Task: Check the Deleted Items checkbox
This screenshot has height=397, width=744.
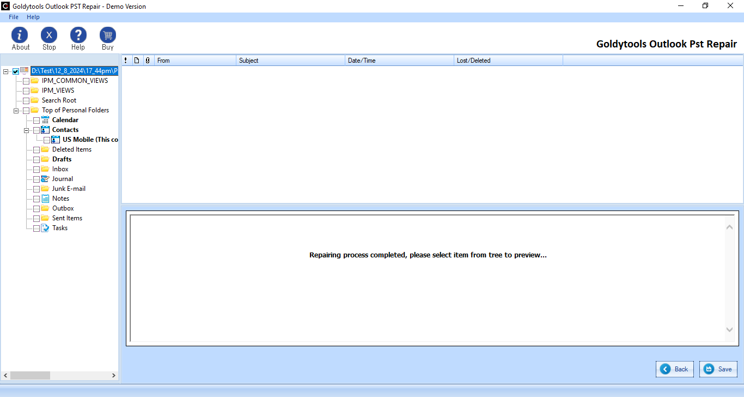Action: [36, 150]
